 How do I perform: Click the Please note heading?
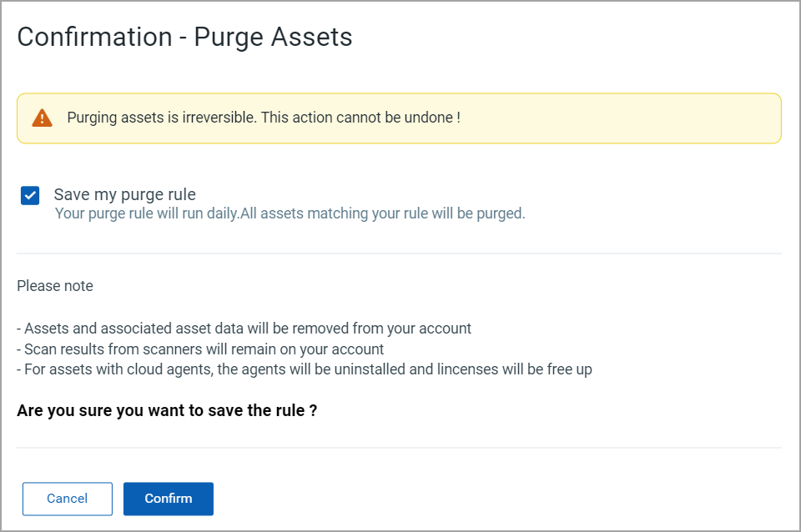55,285
